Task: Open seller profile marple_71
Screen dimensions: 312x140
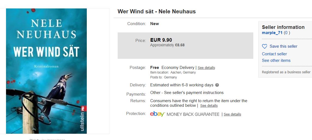Action: 272,33
